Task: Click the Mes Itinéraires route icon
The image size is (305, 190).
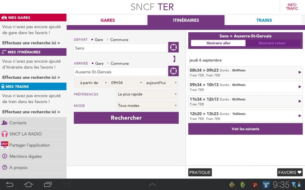Action: tap(4, 52)
